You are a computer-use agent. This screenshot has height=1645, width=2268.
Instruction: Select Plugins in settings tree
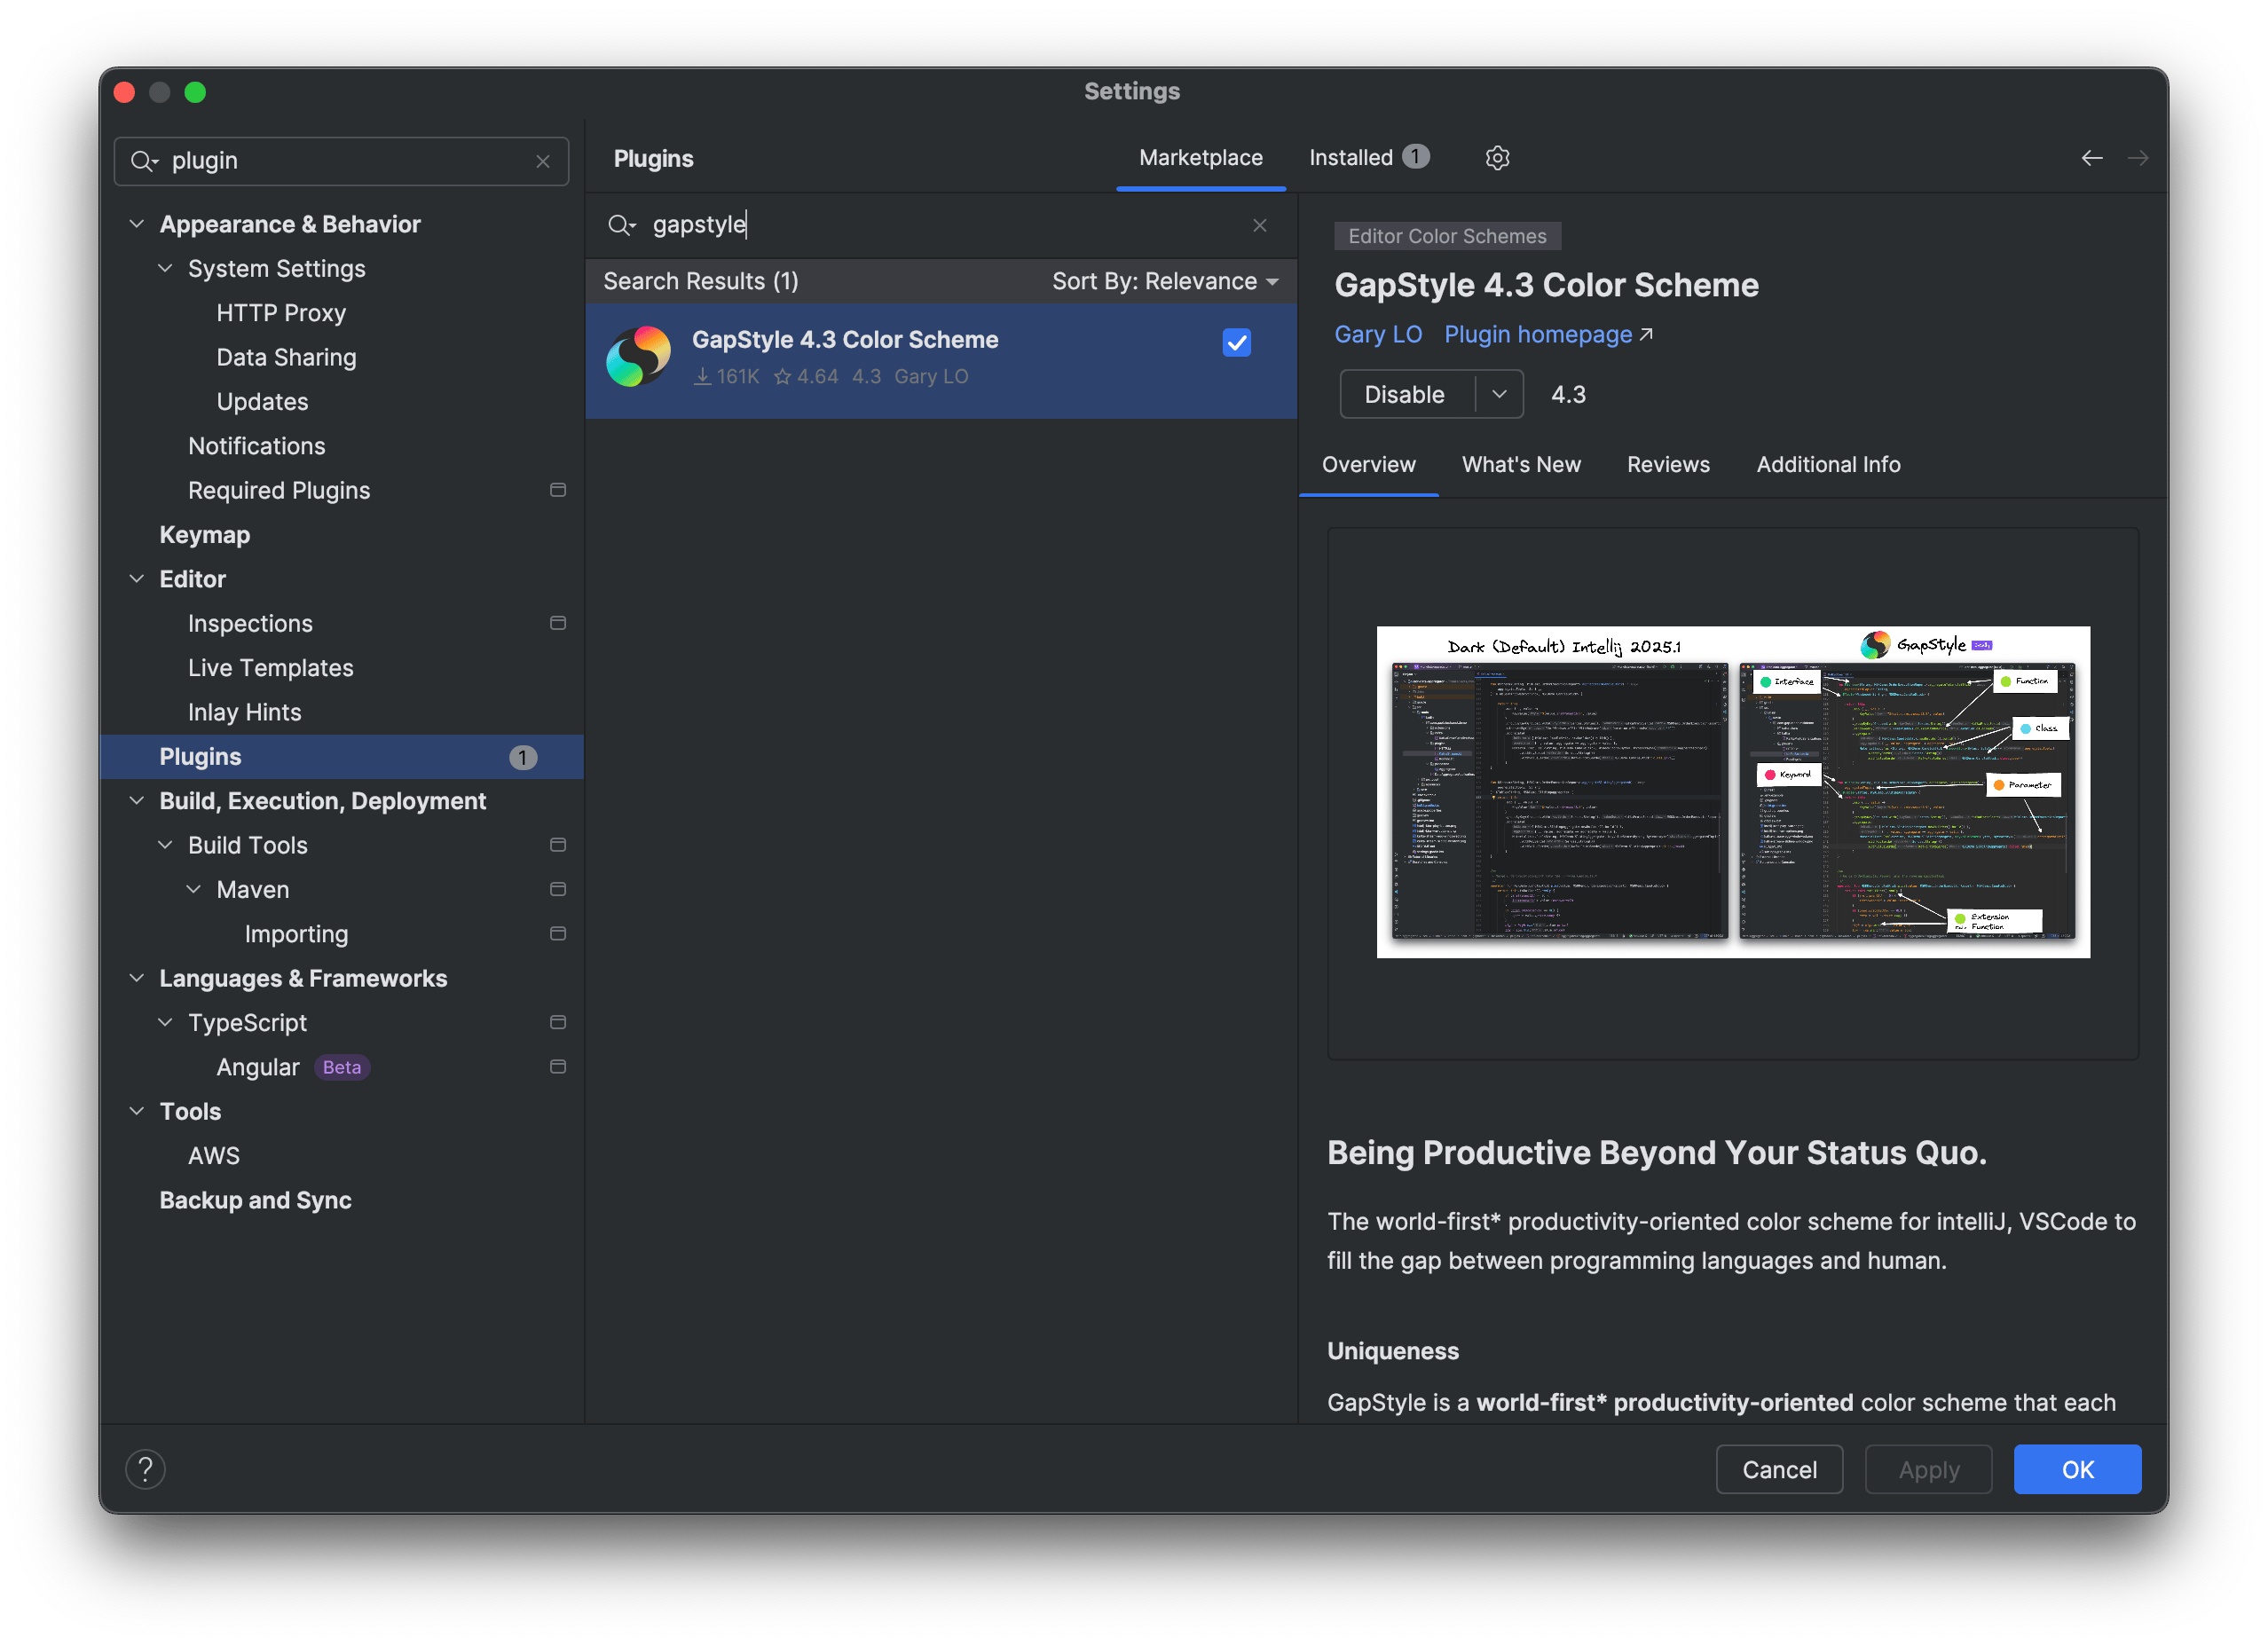click(342, 757)
